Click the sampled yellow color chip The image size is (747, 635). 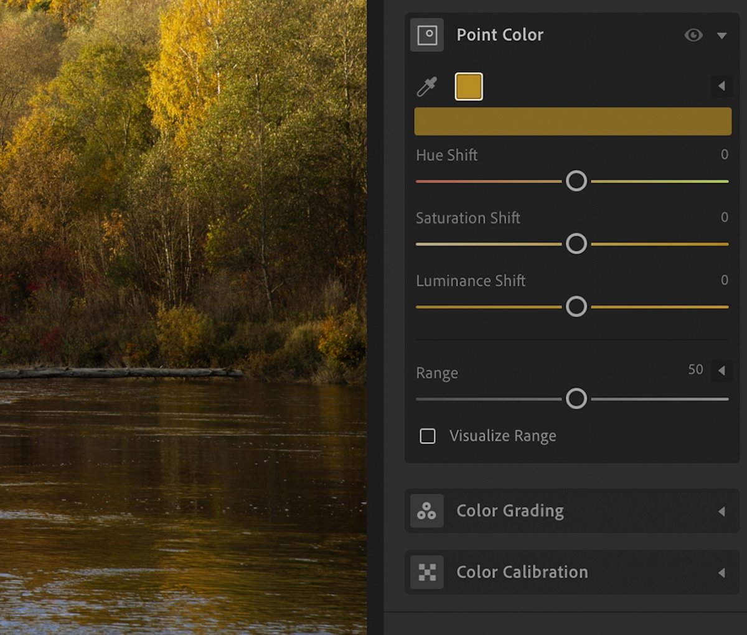click(468, 86)
